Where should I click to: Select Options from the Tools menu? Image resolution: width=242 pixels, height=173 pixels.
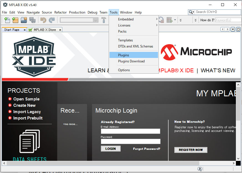click(124, 70)
